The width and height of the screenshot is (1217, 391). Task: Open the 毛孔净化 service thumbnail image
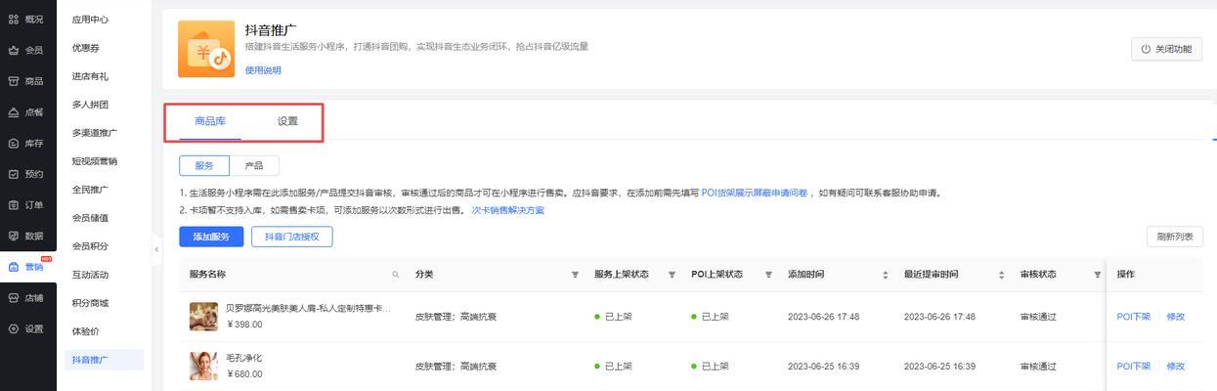(203, 366)
